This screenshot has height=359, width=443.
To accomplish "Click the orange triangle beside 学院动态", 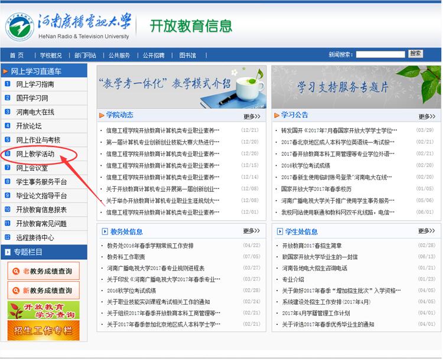I will tap(102, 115).
